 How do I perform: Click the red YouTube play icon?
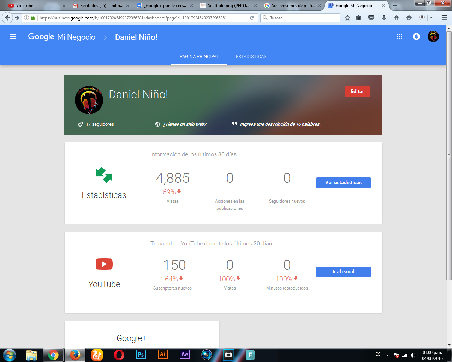pyautogui.click(x=104, y=264)
